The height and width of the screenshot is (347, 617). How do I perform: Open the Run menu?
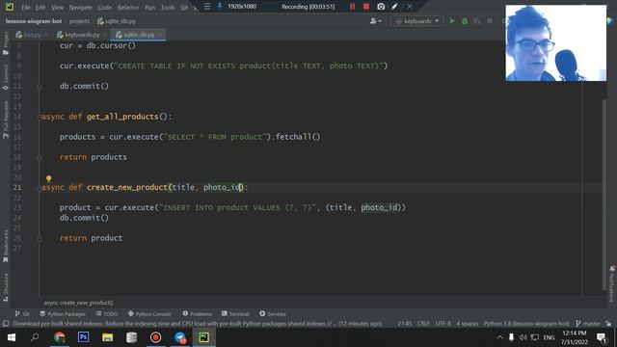click(x=150, y=7)
